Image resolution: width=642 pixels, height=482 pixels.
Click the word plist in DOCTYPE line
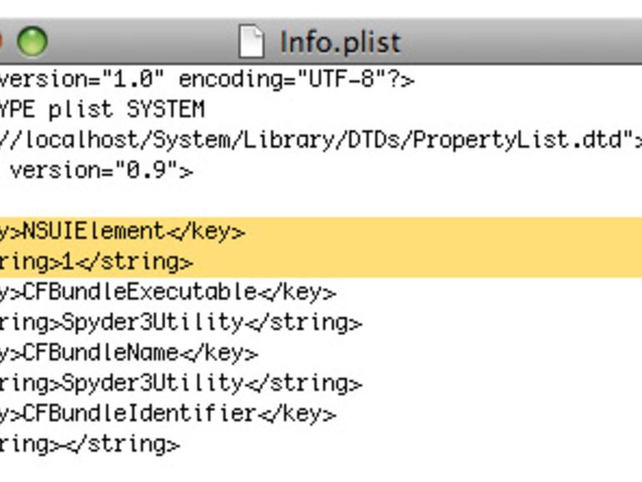click(81, 110)
